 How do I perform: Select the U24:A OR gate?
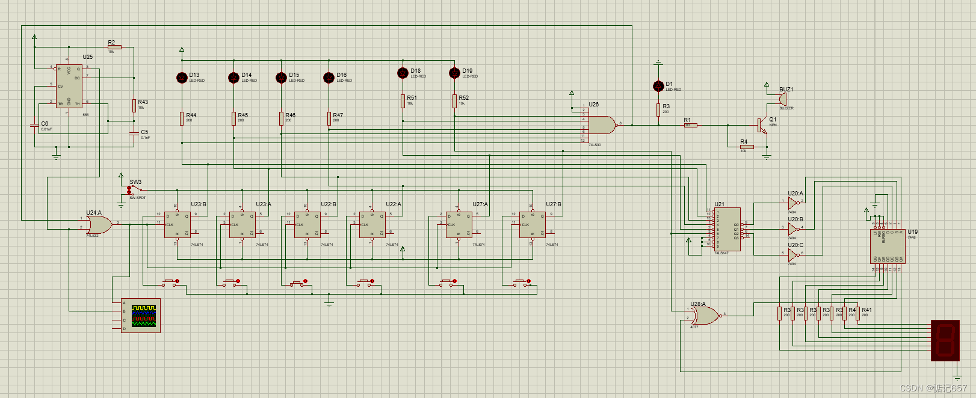point(99,225)
